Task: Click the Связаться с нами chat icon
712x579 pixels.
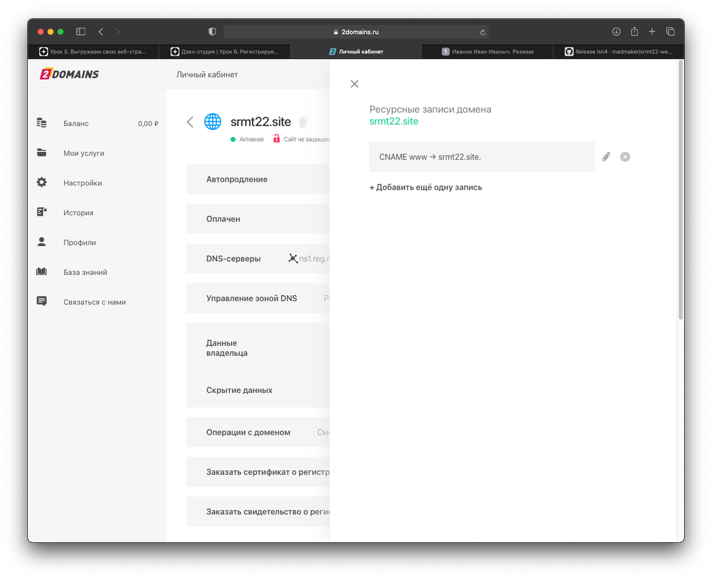Action: [x=42, y=301]
